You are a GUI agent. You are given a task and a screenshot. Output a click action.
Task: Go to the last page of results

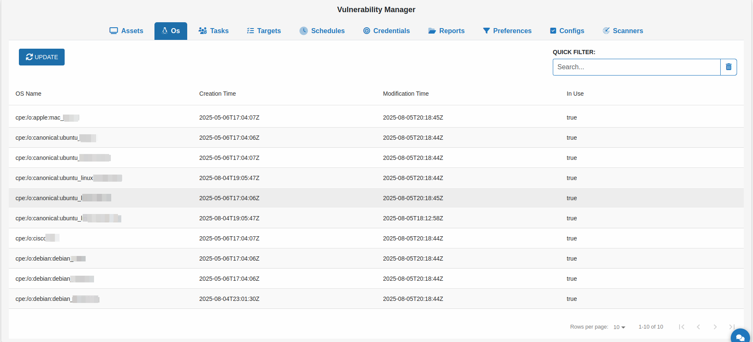tap(732, 327)
